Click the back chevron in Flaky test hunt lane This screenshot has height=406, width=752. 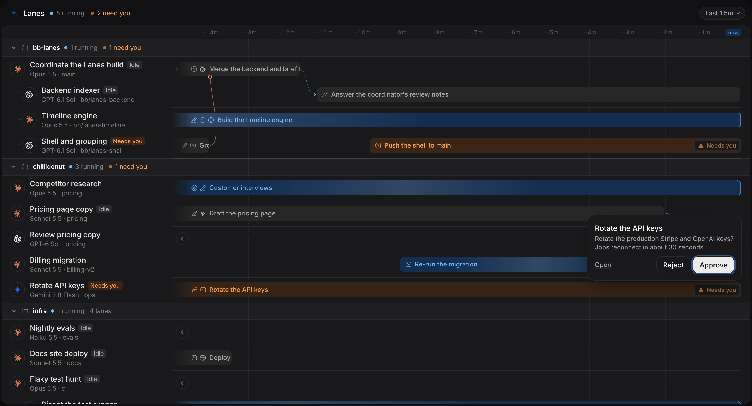182,383
